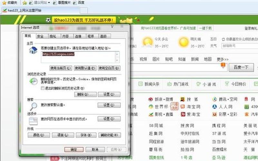Click the 使用默认值 button
The height and width of the screenshot is (161, 258).
point(85,68)
